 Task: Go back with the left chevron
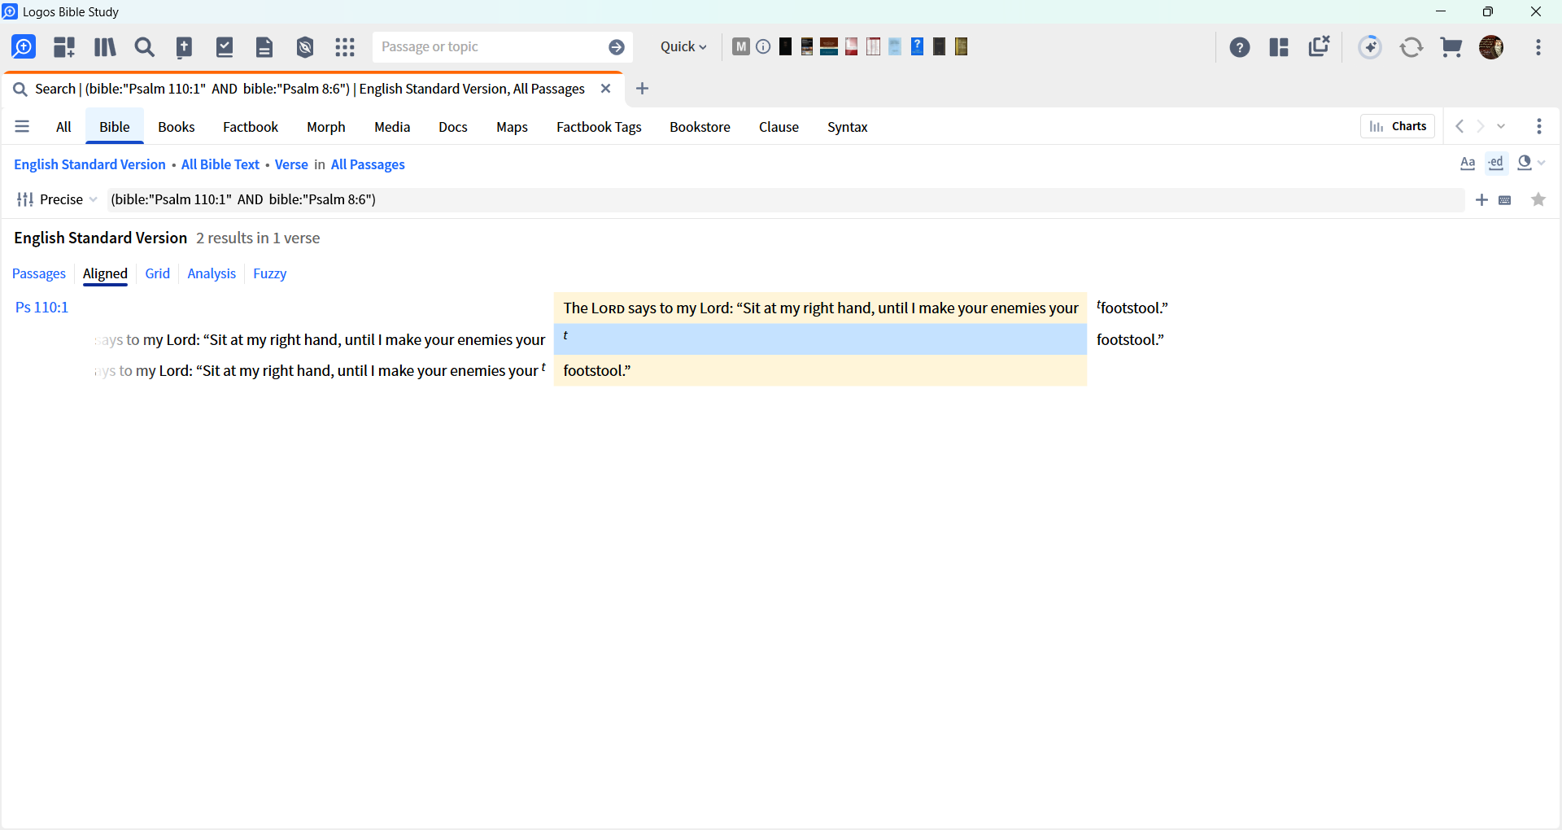(1459, 126)
